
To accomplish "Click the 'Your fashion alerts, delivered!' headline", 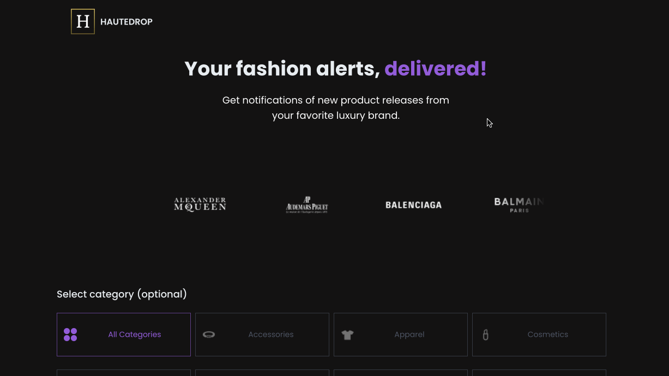I will click(335, 69).
